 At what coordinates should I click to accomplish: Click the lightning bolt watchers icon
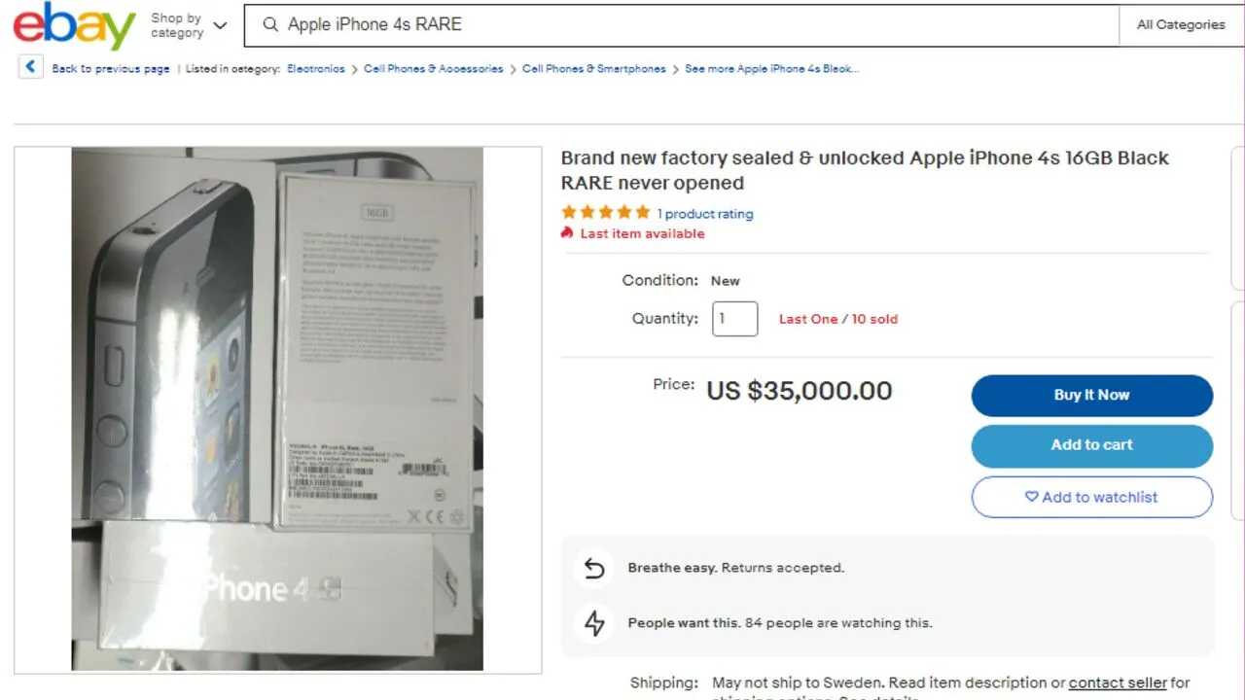tap(593, 623)
